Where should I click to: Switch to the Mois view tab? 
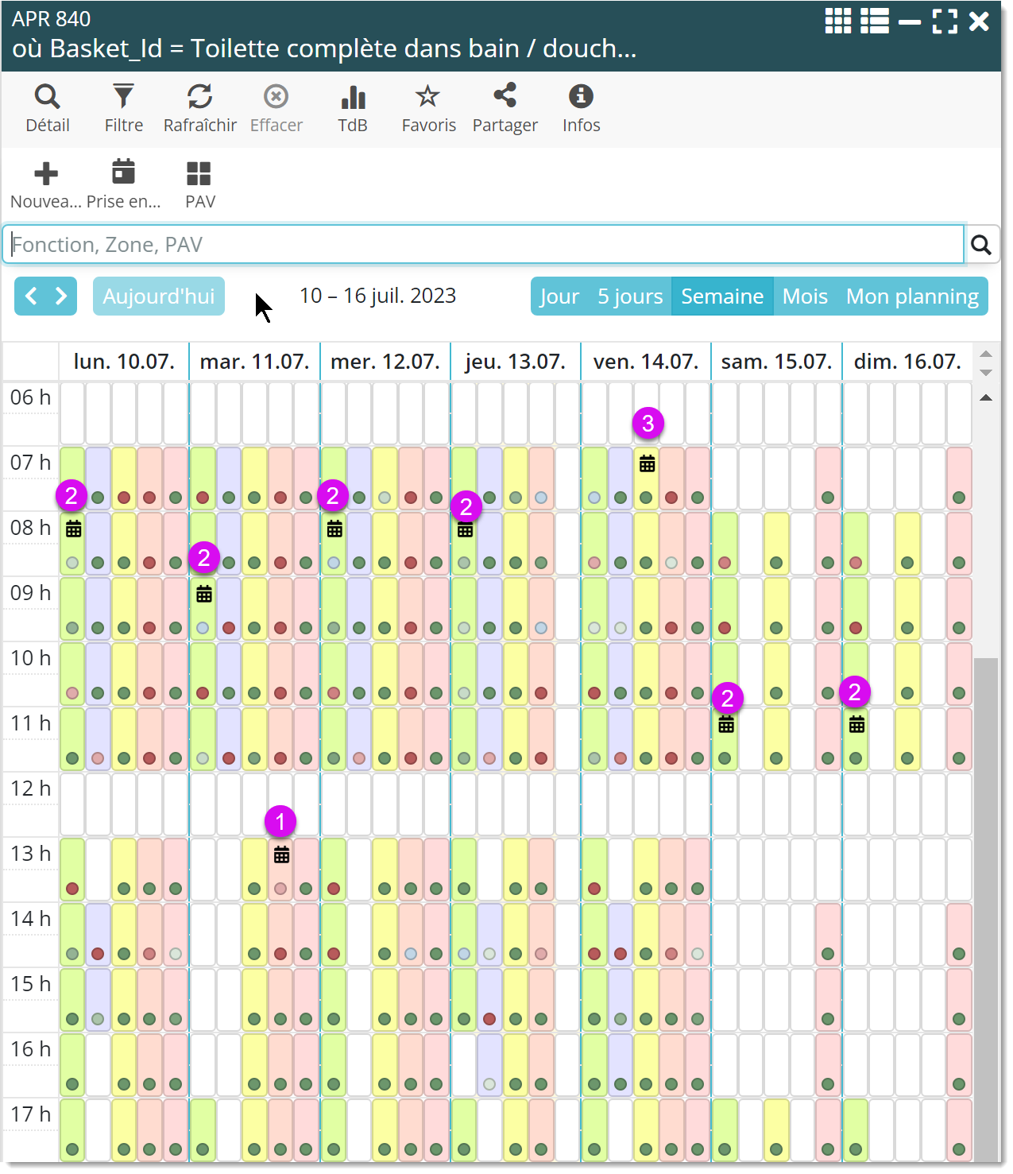pyautogui.click(x=804, y=296)
